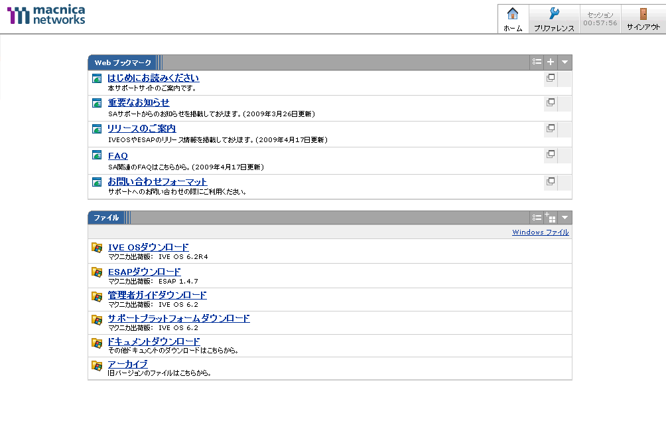Click list options icon in Web bookmark header
The width and height of the screenshot is (666, 441).
click(537, 62)
